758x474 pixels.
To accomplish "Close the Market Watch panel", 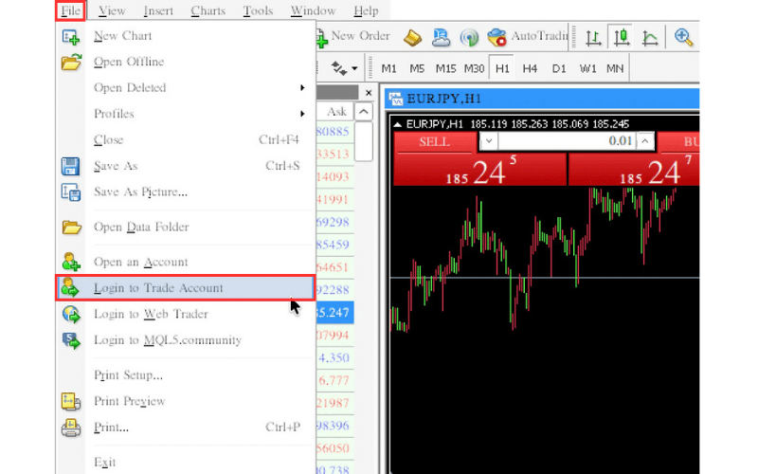I will (369, 93).
